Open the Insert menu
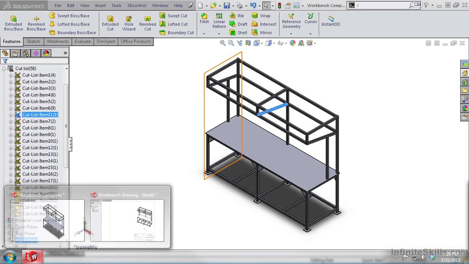Viewport: 469px width, 264px height. pyautogui.click(x=100, y=5)
